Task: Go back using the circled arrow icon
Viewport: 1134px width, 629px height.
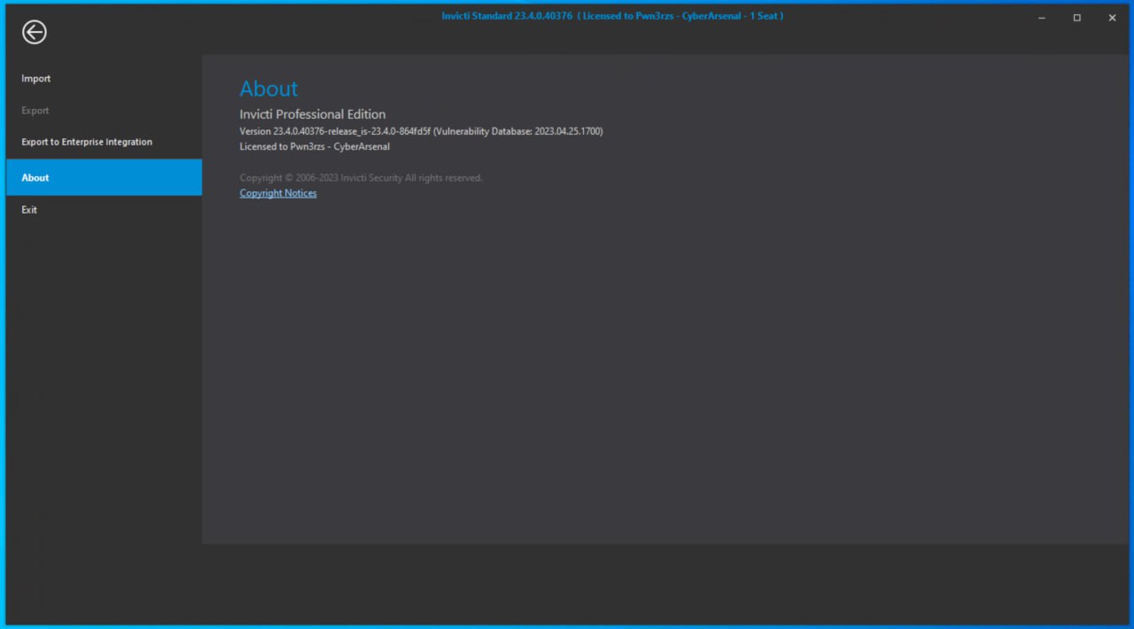Action: click(x=34, y=33)
